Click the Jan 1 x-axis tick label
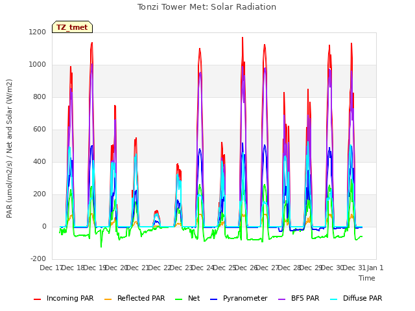 pos(375,268)
